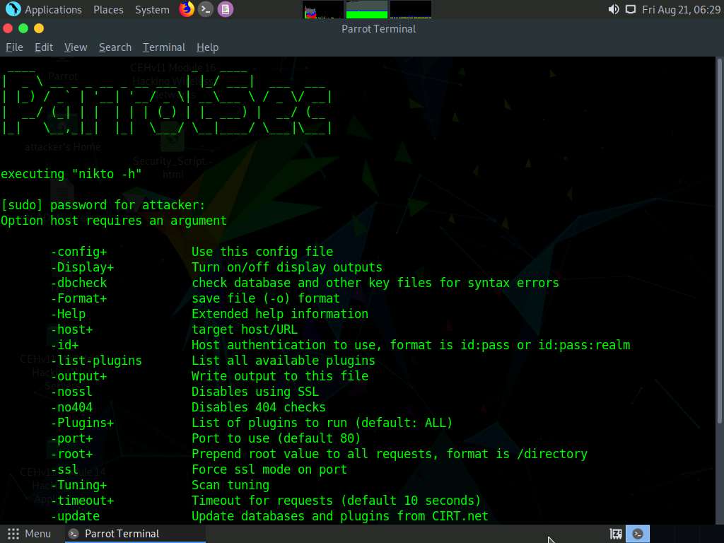Click the green window control button
Viewport: 724px width, 543px height.
tap(23, 28)
